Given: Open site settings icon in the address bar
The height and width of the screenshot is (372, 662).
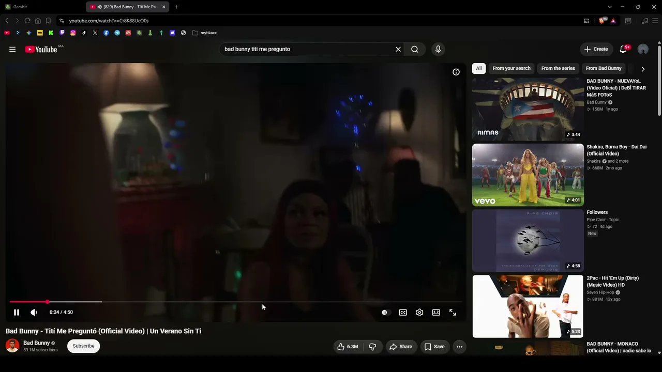Looking at the screenshot, I should 62,21.
